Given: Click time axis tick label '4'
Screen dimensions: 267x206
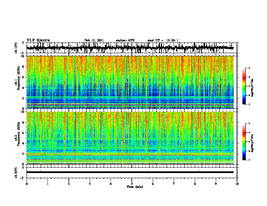Looking at the screenshot, I should [x=111, y=184].
